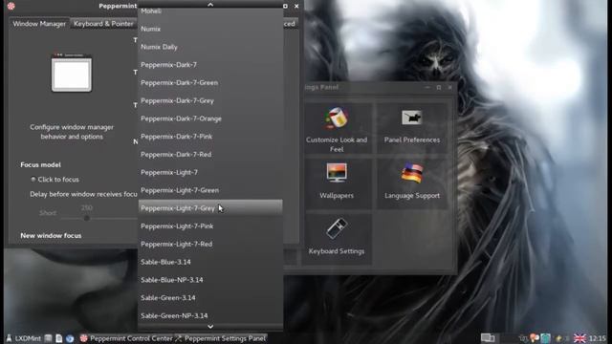Select the Peppermix-Dark-7 theme
This screenshot has height=344, width=612.
coord(210,65)
